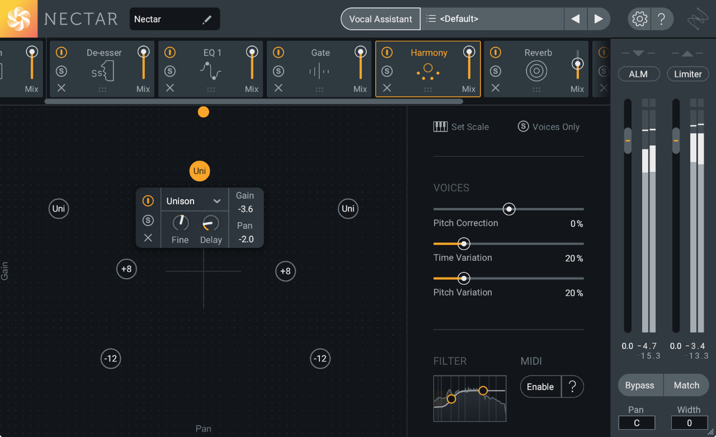Remove the Gate module with its X
This screenshot has width=716, height=437.
coord(279,88)
